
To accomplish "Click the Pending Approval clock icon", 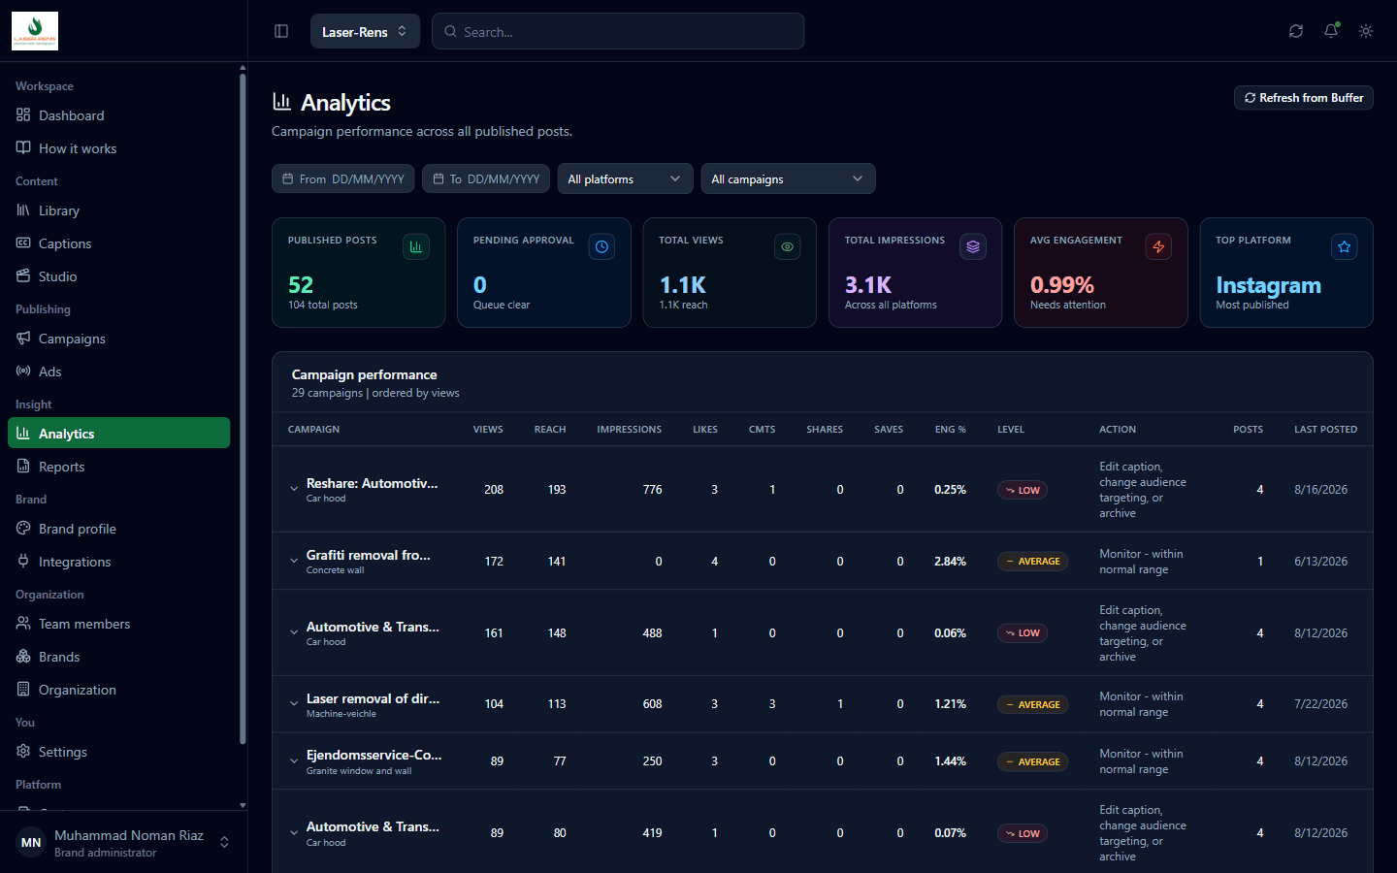I will tap(601, 247).
